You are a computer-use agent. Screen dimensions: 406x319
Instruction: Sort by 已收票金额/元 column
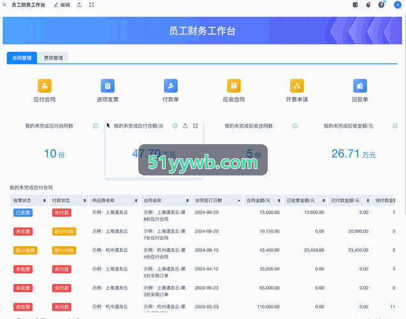point(324,200)
